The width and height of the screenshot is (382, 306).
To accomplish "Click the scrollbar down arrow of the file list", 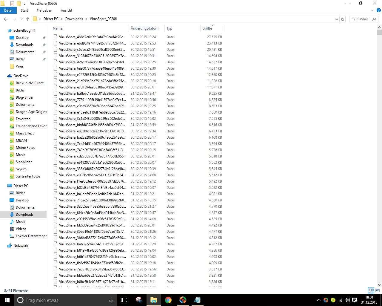I will (379, 285).
